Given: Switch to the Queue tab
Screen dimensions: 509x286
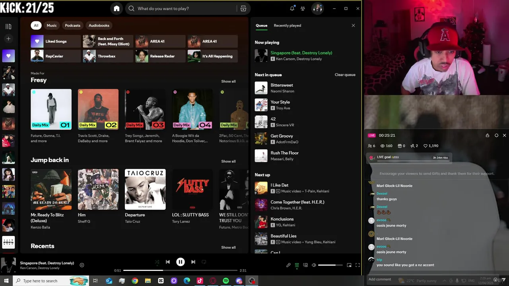Looking at the screenshot, I should point(261,25).
